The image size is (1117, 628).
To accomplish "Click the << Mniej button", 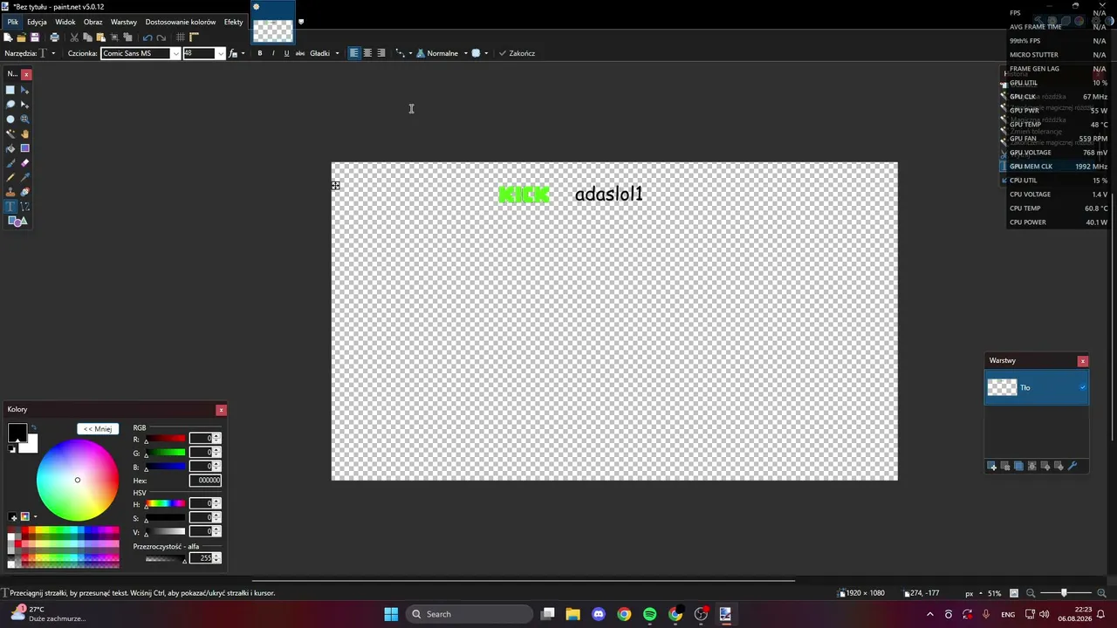I will pyautogui.click(x=98, y=429).
